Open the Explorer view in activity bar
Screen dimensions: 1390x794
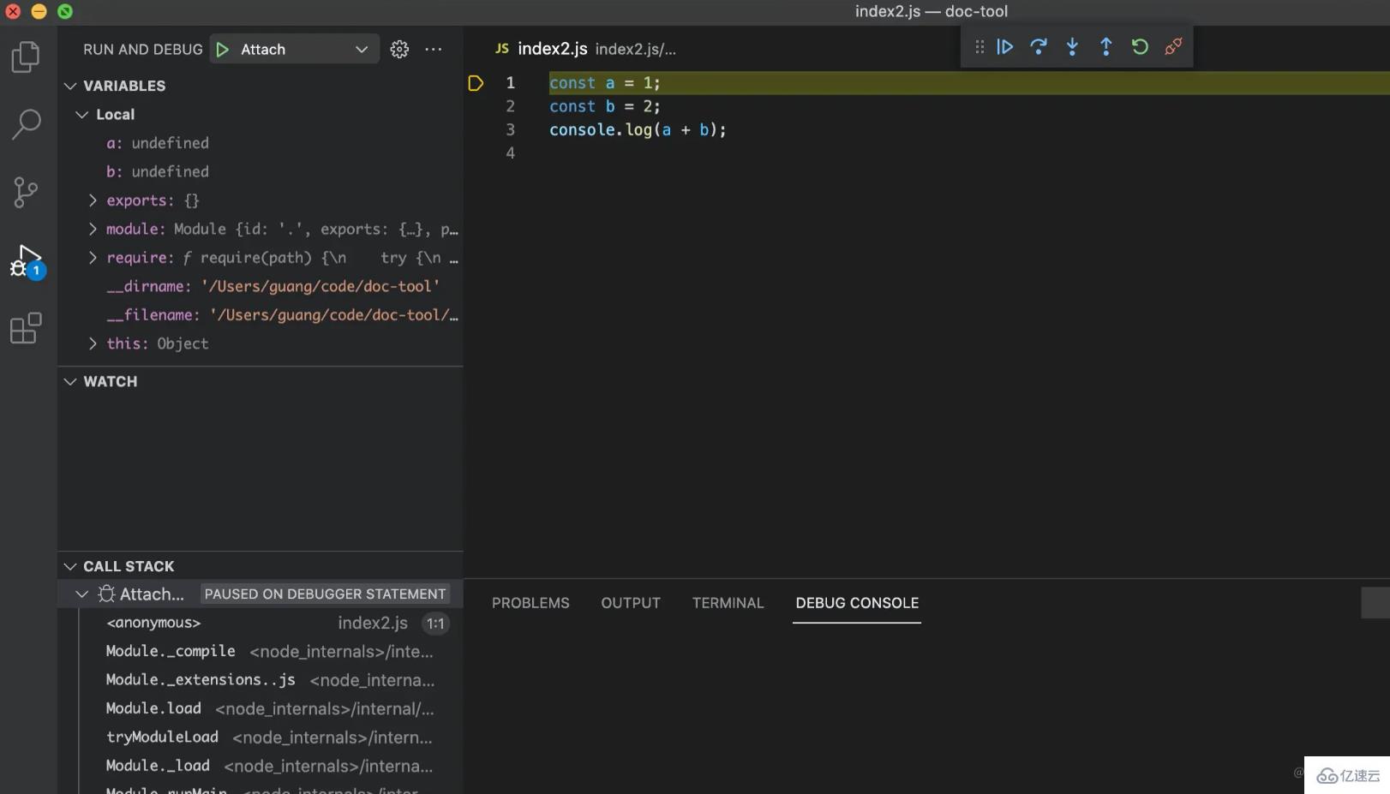click(26, 57)
